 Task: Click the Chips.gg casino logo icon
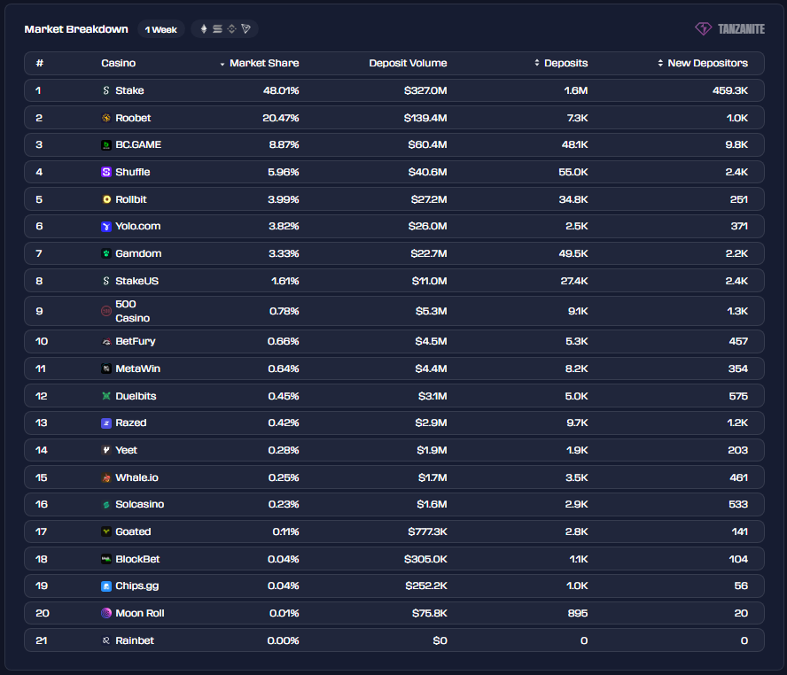[106, 586]
